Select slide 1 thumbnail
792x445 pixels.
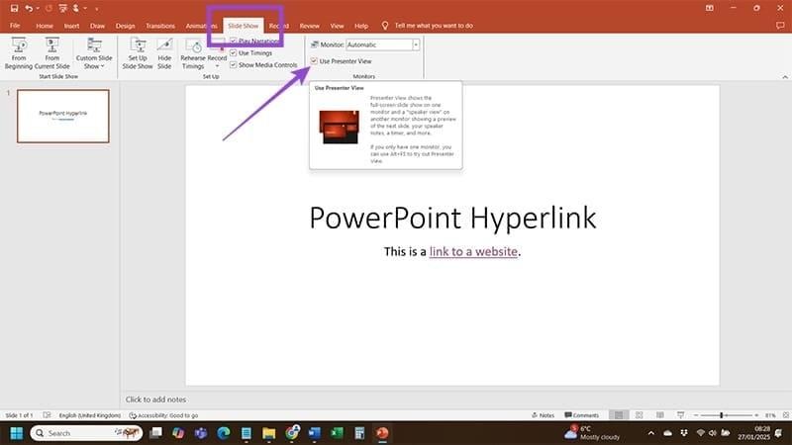[x=63, y=116]
